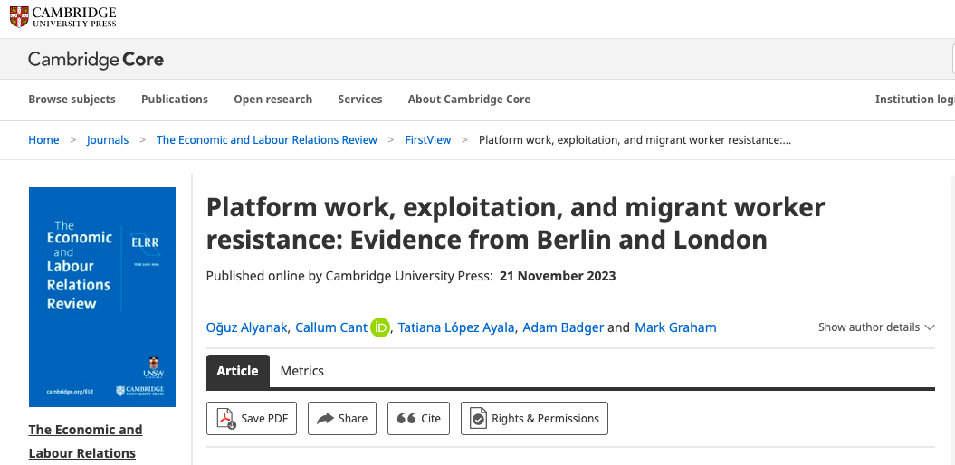Open Callum Cant's ORCID iD icon
The height and width of the screenshot is (465, 955).
380,327
